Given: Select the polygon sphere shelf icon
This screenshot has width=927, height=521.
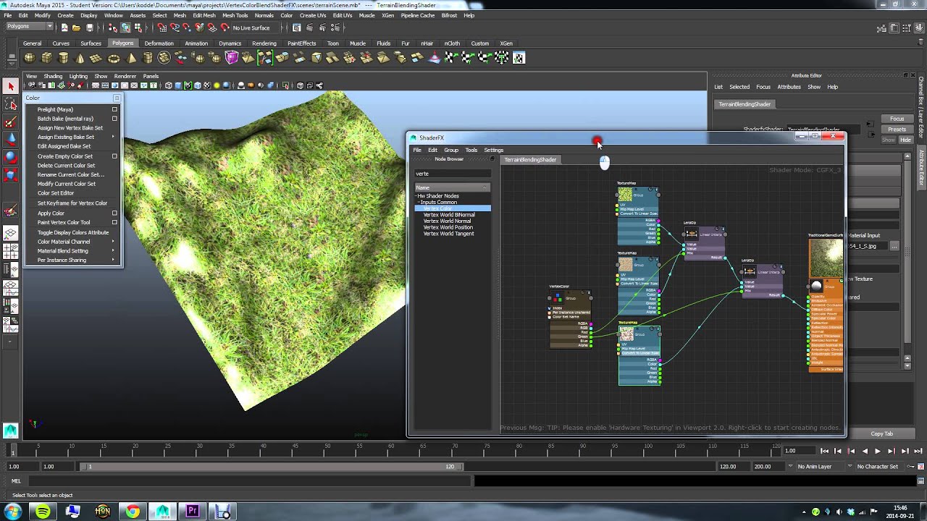Looking at the screenshot, I should pos(30,58).
